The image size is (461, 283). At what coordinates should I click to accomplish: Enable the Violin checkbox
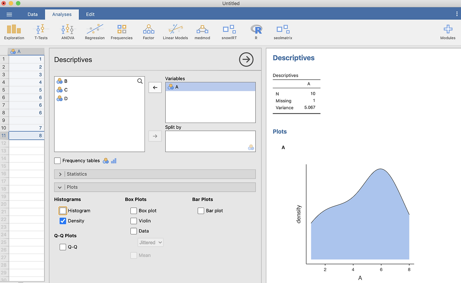tap(134, 221)
